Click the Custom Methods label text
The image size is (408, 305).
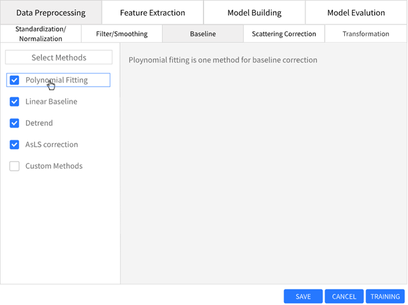click(x=54, y=166)
